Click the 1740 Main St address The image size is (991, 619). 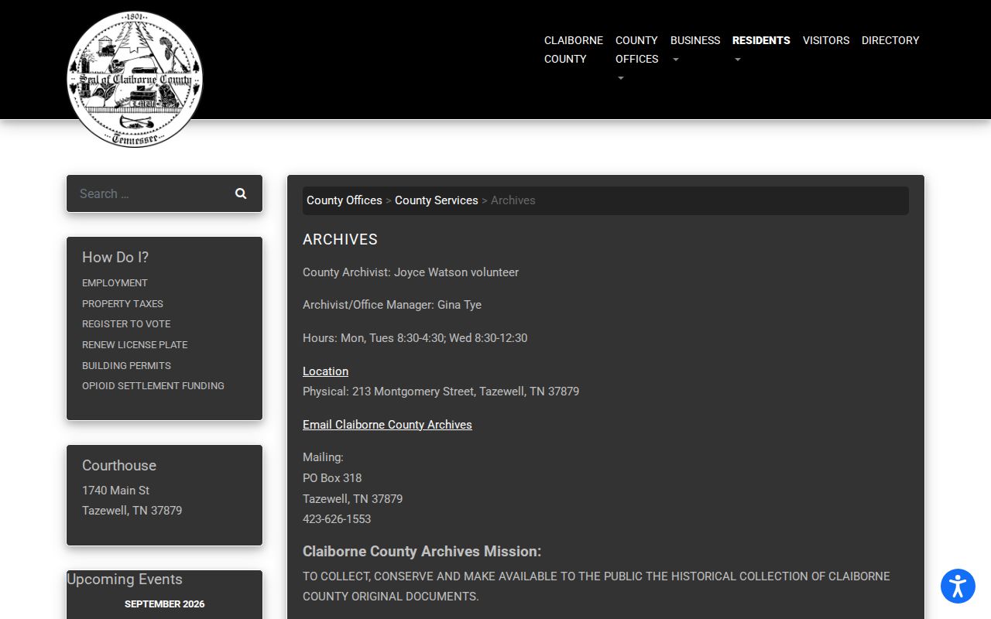(x=116, y=491)
